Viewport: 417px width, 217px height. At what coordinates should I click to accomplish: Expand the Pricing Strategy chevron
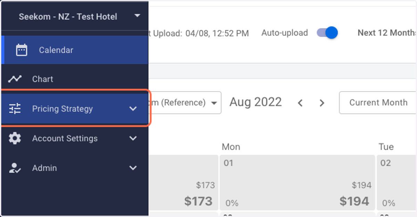(x=133, y=109)
